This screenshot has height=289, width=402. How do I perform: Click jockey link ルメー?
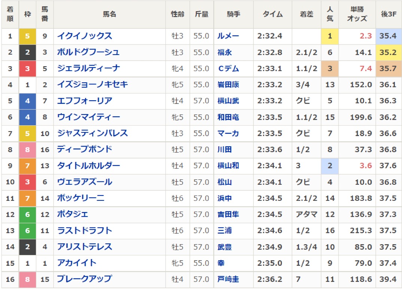coord(228,36)
